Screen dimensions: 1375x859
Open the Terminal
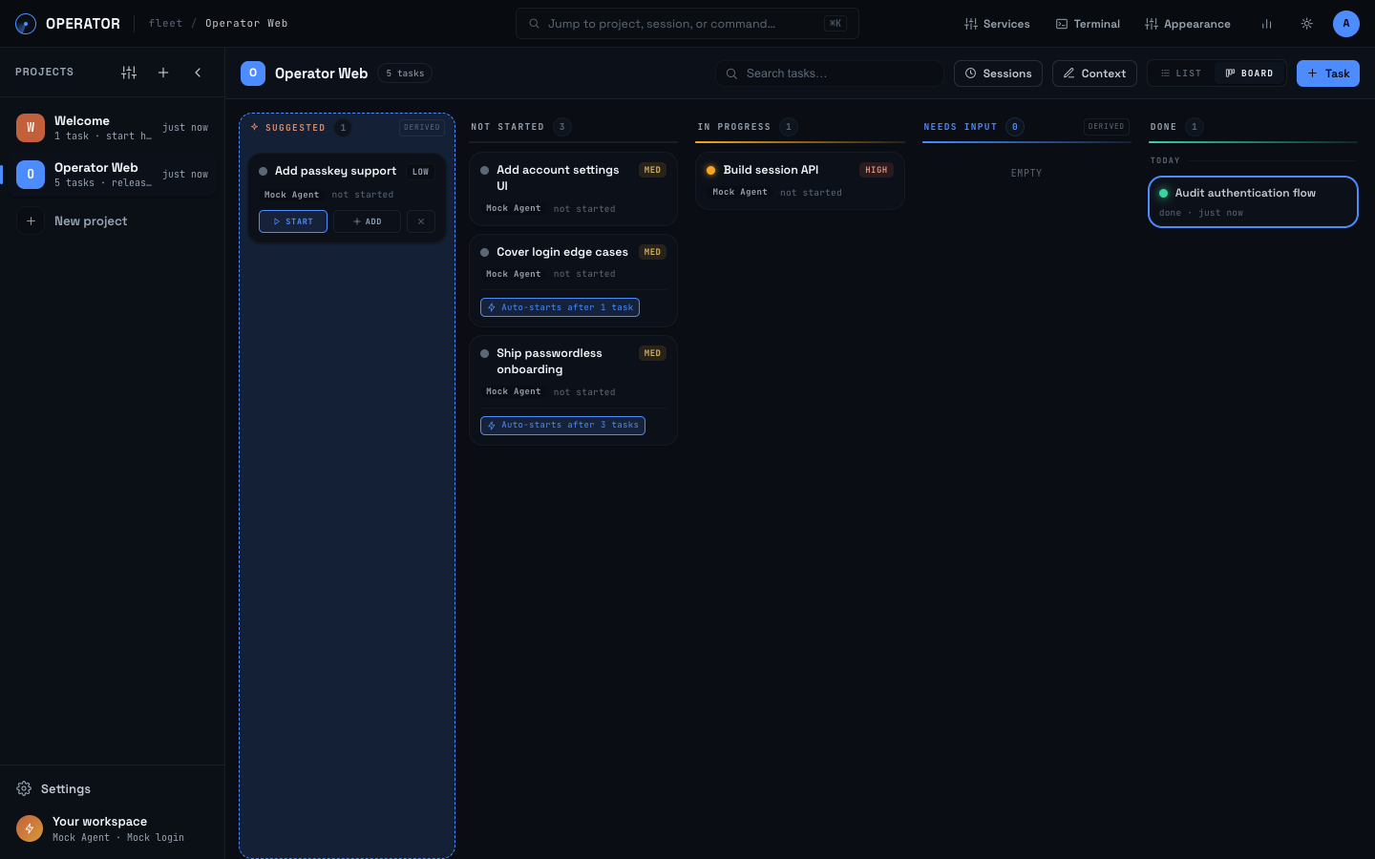click(1088, 24)
